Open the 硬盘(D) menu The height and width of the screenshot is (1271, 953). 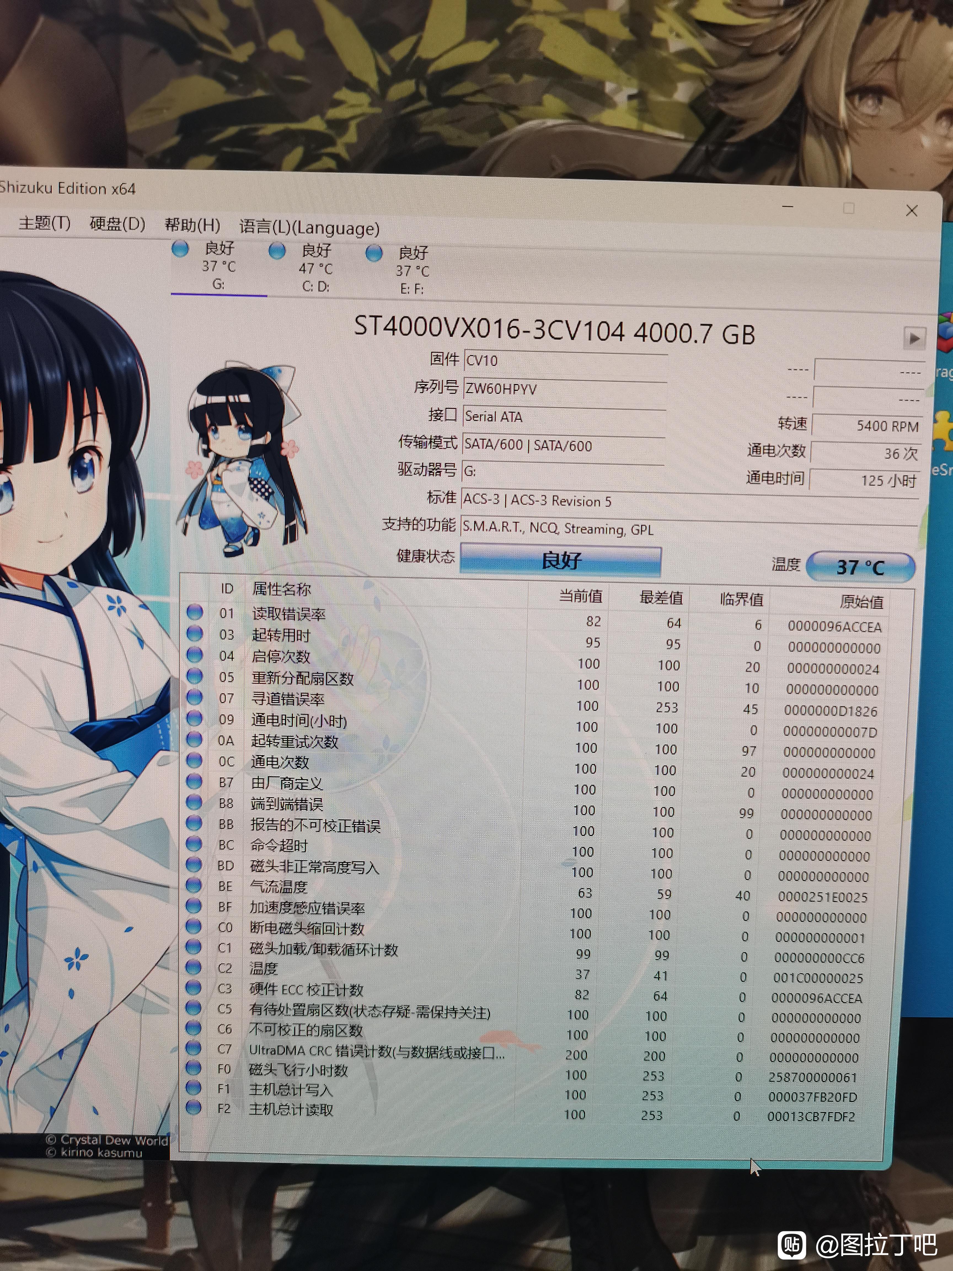[x=118, y=224]
